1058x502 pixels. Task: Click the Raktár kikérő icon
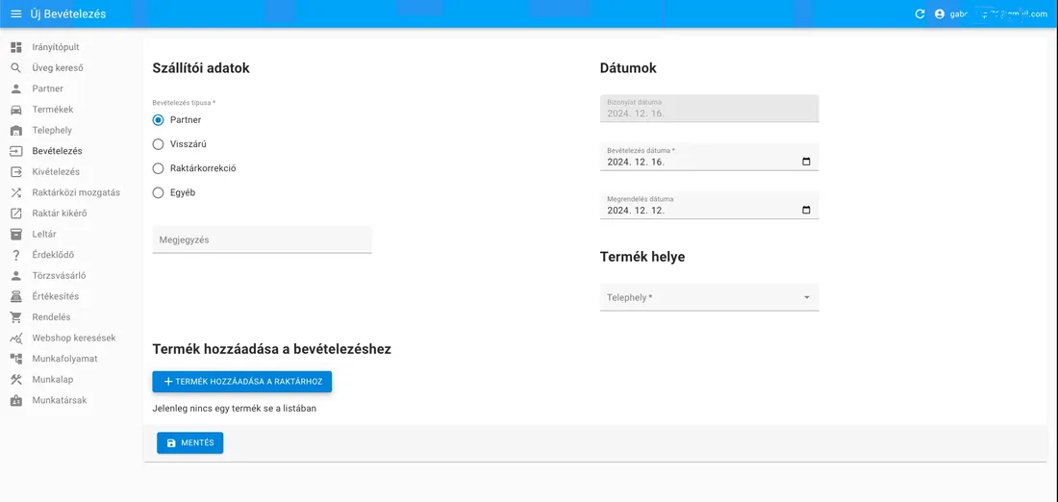coord(16,213)
